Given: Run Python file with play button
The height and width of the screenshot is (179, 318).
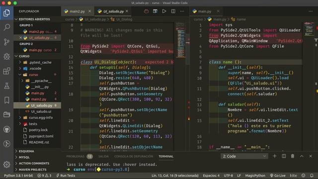Looking at the screenshot, I should 164,11.
